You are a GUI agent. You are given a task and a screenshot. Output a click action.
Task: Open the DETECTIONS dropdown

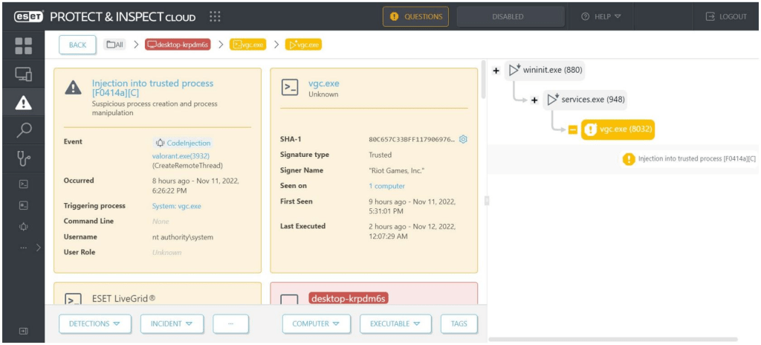coord(94,324)
